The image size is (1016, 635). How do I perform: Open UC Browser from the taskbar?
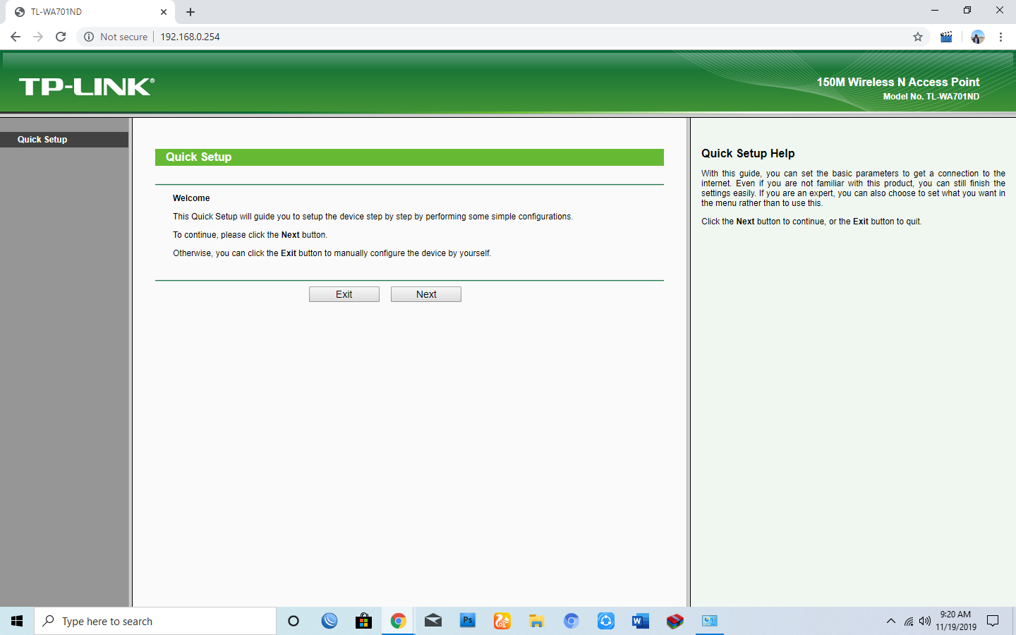point(502,621)
